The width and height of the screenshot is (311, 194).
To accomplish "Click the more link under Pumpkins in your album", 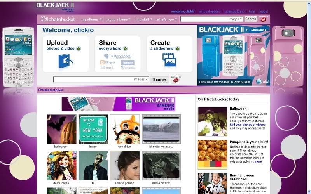I will coord(258,161).
